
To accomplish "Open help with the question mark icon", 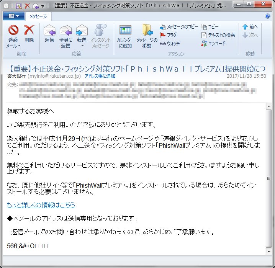I will coord(268,16).
